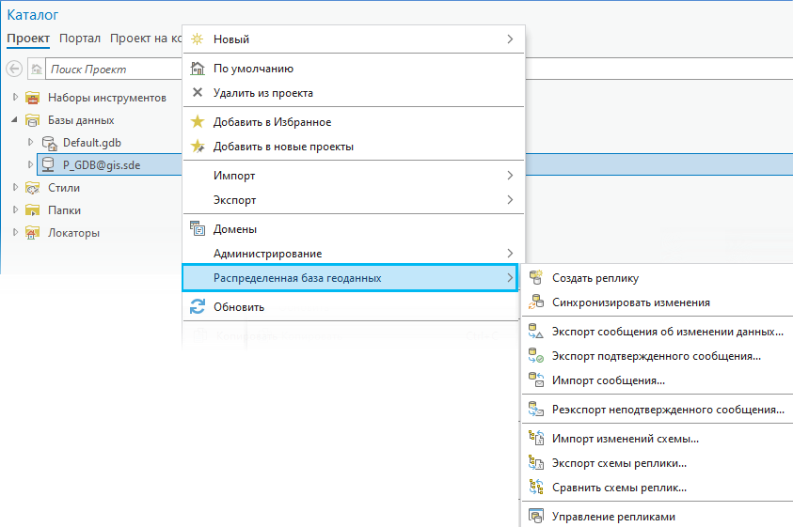Choose Добавить в новые проекты menu item

point(354,147)
